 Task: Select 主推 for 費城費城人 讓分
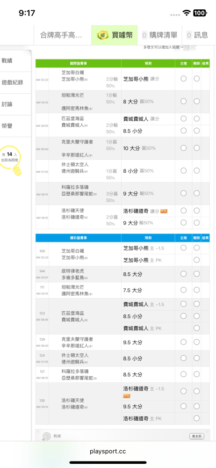183,118
